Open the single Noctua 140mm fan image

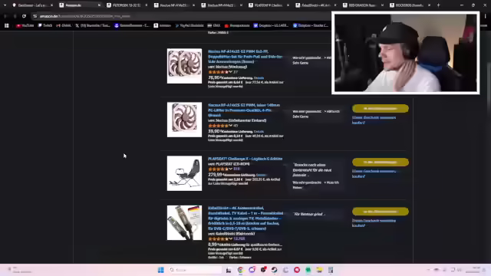pyautogui.click(x=184, y=120)
